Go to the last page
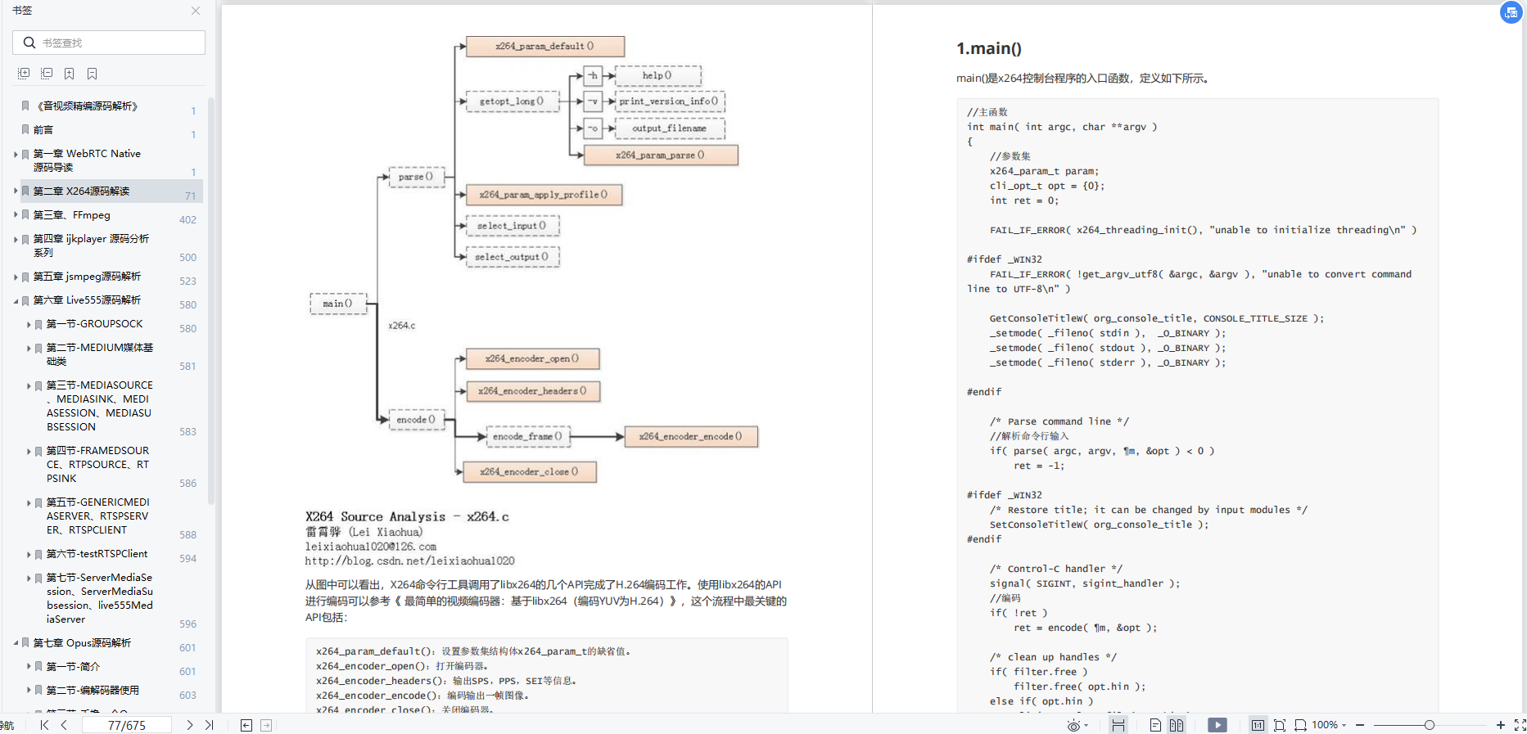The height and width of the screenshot is (734, 1527). point(209,725)
